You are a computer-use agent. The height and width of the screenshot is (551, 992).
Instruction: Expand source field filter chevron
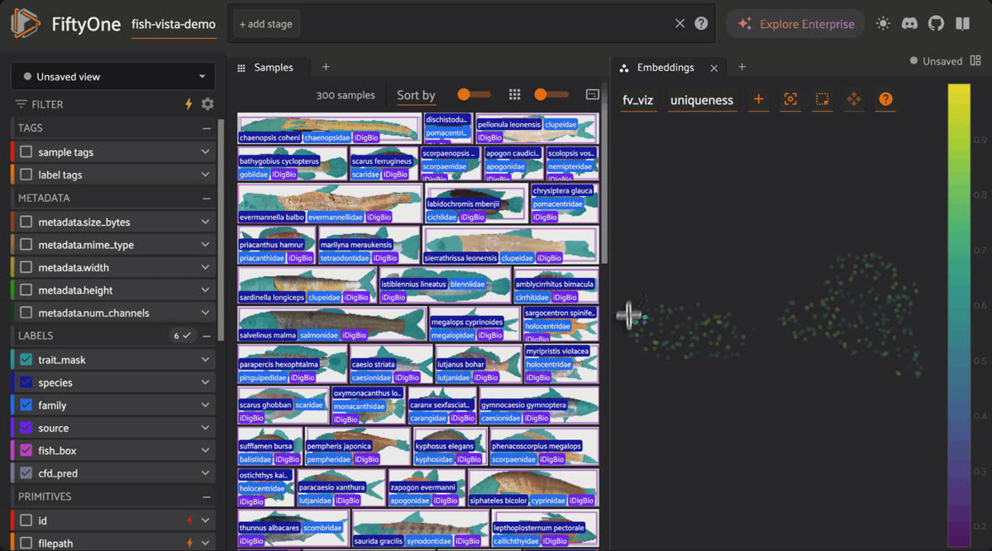pos(205,429)
